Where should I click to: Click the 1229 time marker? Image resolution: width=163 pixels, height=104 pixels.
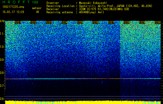coord(142,22)
